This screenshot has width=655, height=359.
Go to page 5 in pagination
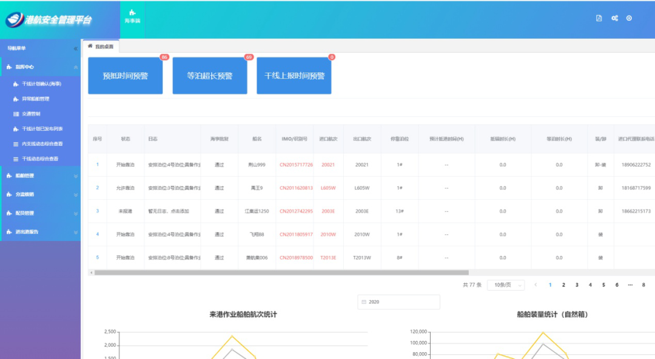click(x=603, y=285)
